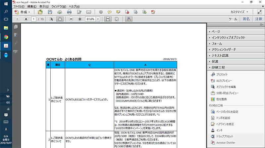Launch プリフライト tool

click(219, 74)
